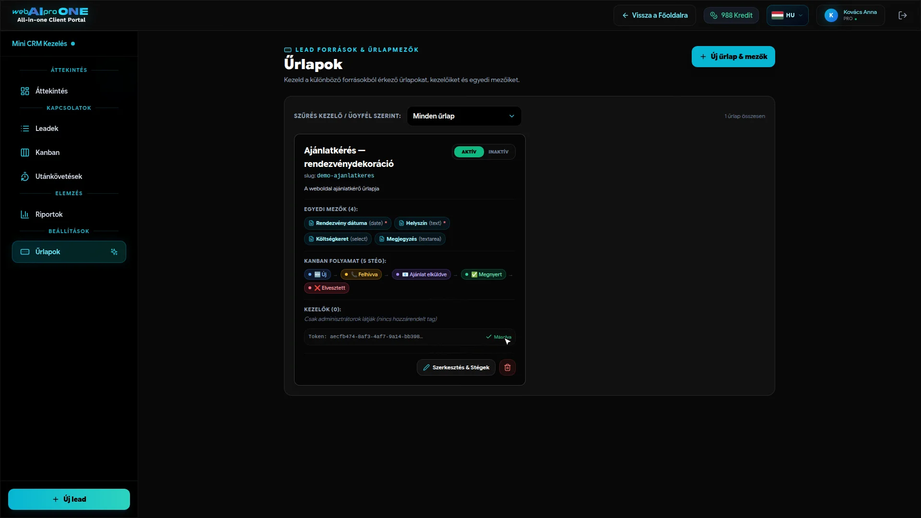Click the credit coins icon
This screenshot has height=518, width=921.
click(714, 15)
